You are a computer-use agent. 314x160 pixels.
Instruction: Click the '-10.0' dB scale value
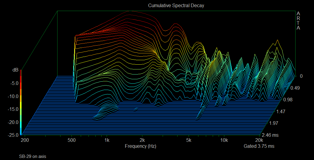pyautogui.click(x=13, y=96)
